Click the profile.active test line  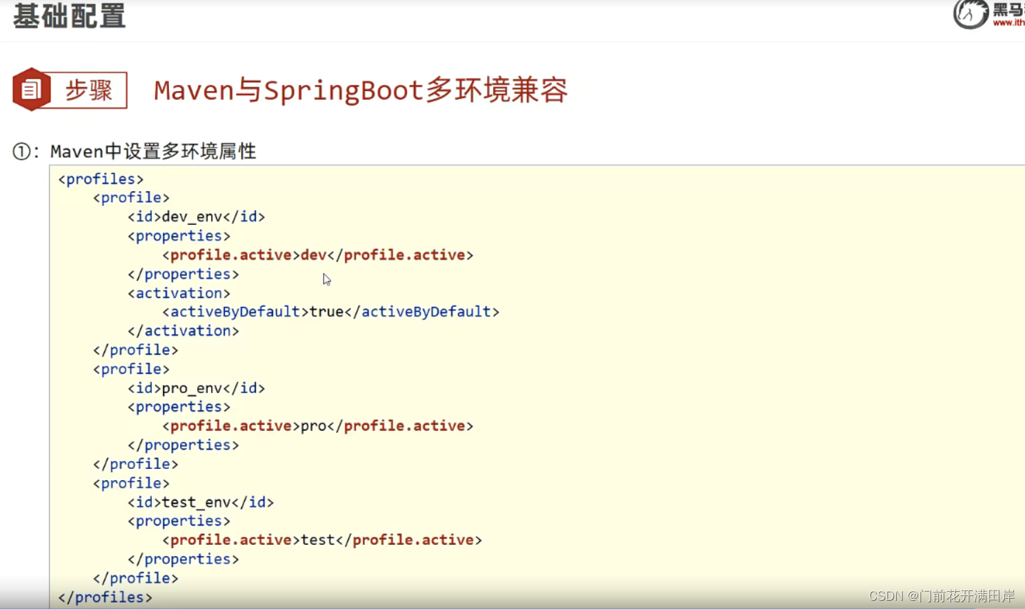322,540
